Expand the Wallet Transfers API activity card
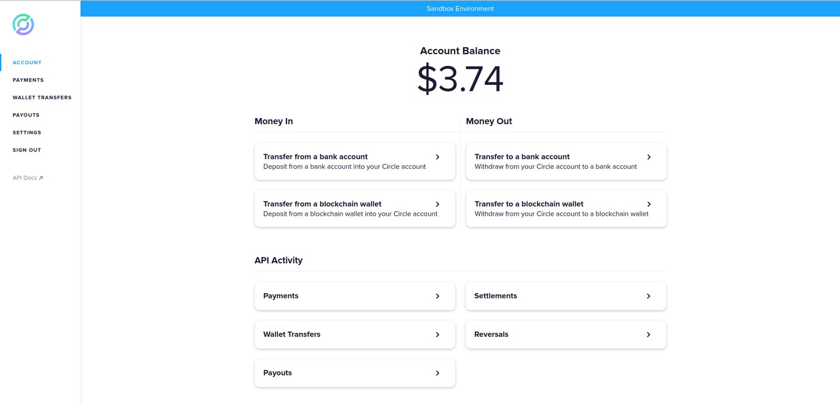 click(354, 335)
